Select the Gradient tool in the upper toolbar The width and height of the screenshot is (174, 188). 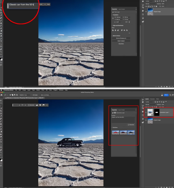click(1, 31)
